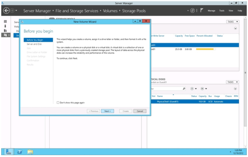Minimize the New Volume Wizard window
This screenshot has height=157, width=248.
[x=135, y=21]
